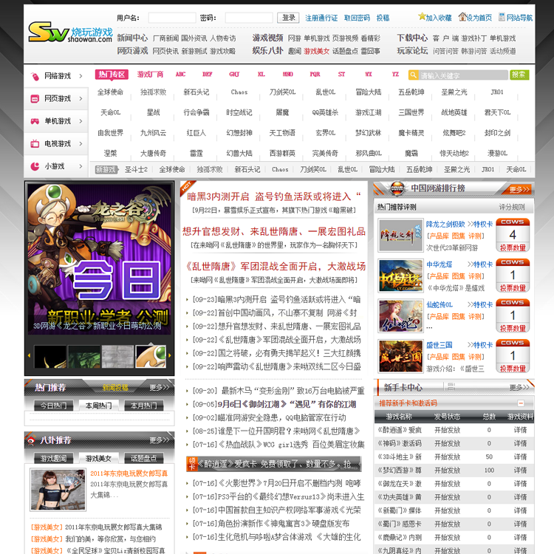Click the gamepad icon beside 单机游戏

tap(35, 121)
